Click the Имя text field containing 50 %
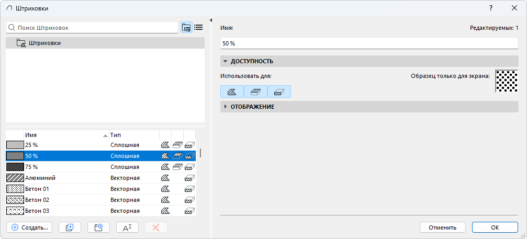This screenshot has width=527, height=239. tap(369, 43)
